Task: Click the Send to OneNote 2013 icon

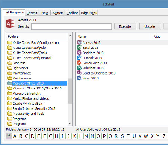Action: click(80, 73)
